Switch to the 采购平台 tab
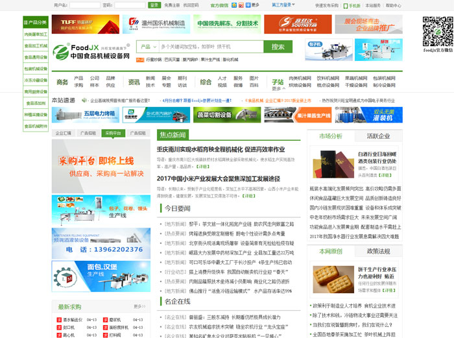Screen dimensions: 454x338 (112, 133)
